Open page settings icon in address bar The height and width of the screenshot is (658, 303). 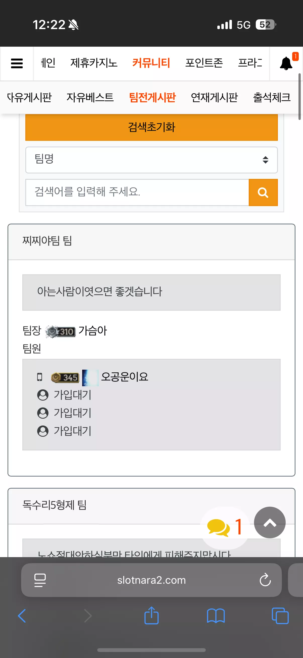[x=40, y=580]
